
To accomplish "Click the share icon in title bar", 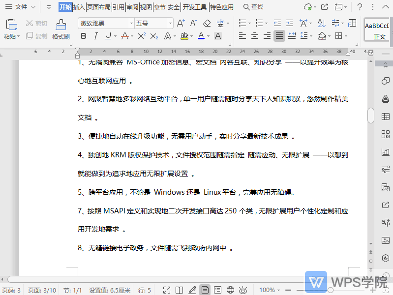I will (x=325, y=7).
